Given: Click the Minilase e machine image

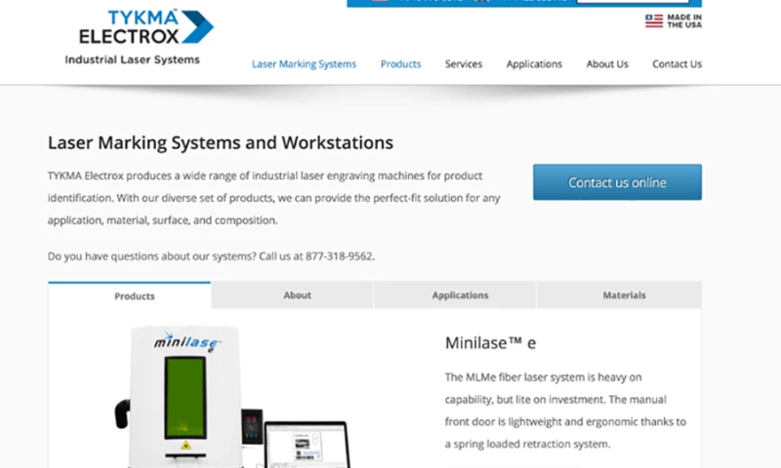Looking at the screenshot, I should tap(232, 397).
